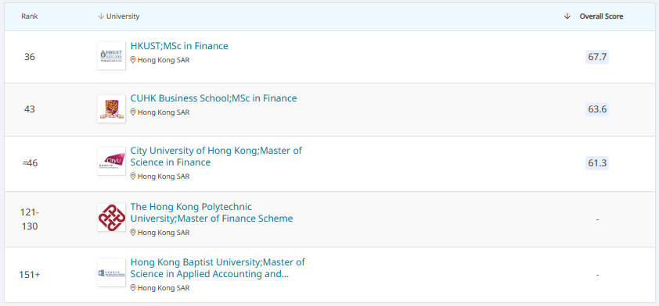Click the Hong Kong Polytechnic University logo

111,217
